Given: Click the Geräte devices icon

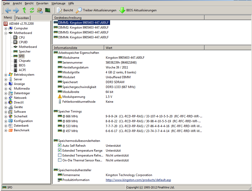Looking at the screenshot, I should [11, 107].
